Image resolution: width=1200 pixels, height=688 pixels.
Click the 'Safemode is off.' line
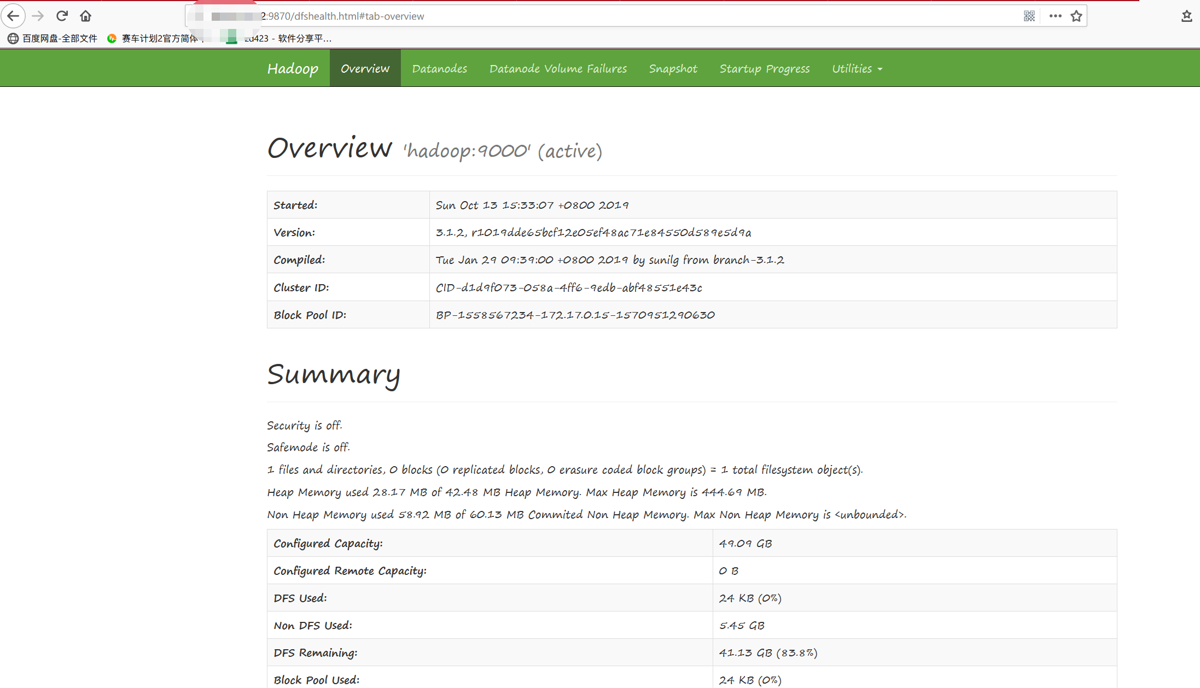(x=308, y=447)
